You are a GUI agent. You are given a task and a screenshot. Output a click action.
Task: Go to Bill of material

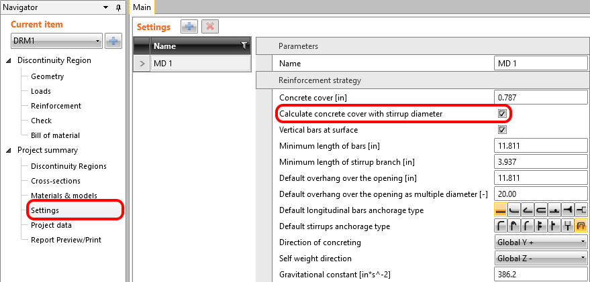pyautogui.click(x=55, y=135)
